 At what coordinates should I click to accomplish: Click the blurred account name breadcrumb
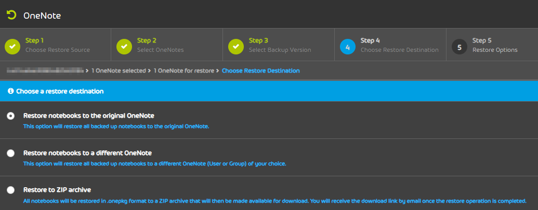click(x=45, y=70)
